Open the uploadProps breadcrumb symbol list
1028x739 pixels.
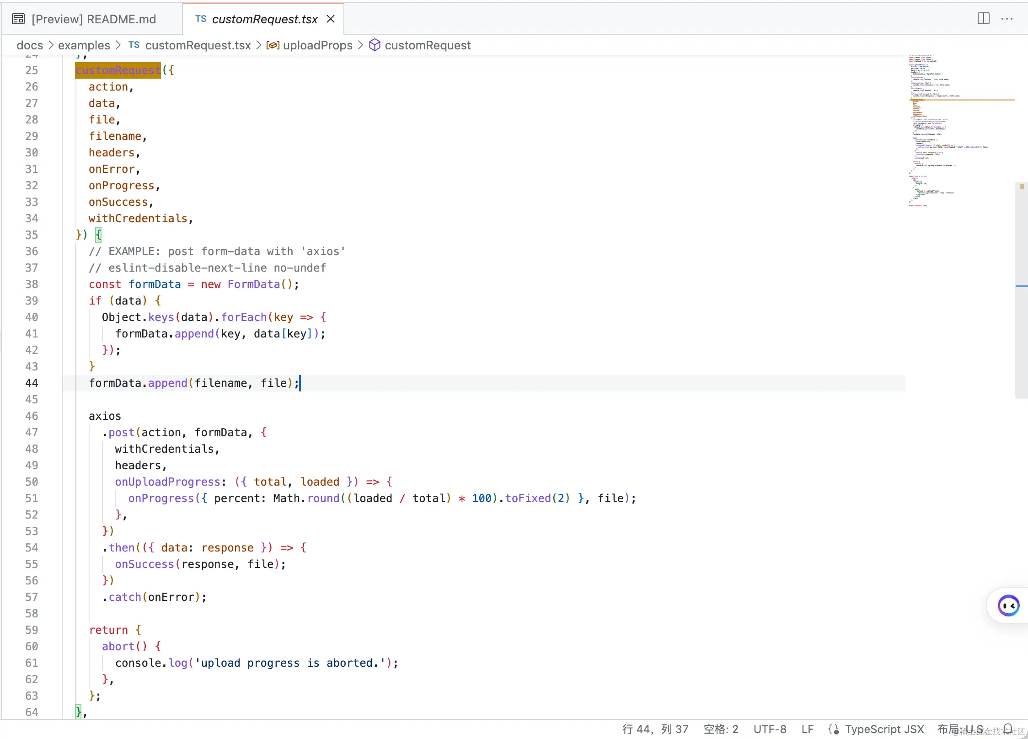(x=317, y=45)
